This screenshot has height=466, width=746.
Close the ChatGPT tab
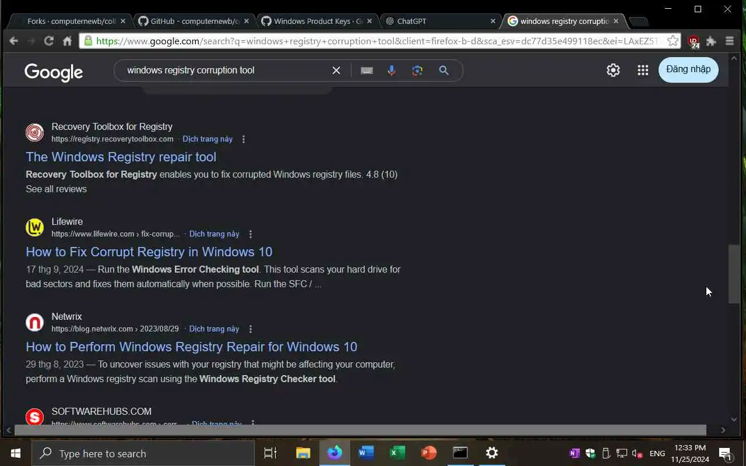(493, 21)
